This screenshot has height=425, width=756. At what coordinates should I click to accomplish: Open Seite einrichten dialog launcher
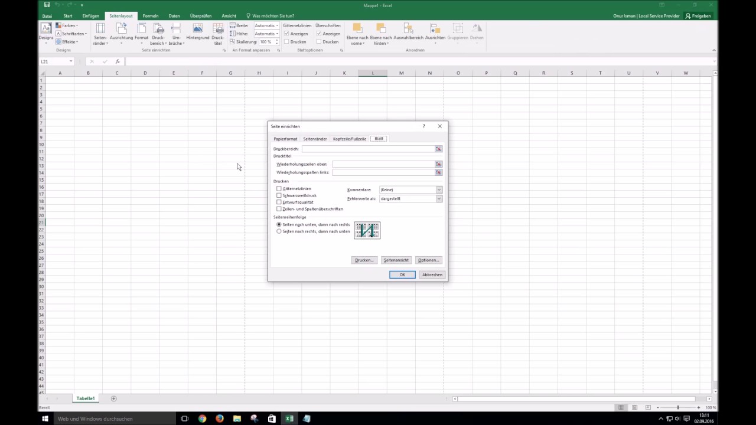pyautogui.click(x=224, y=50)
